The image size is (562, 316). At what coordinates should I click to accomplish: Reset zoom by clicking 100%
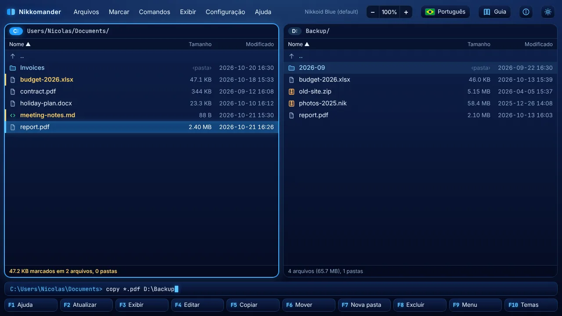389,12
